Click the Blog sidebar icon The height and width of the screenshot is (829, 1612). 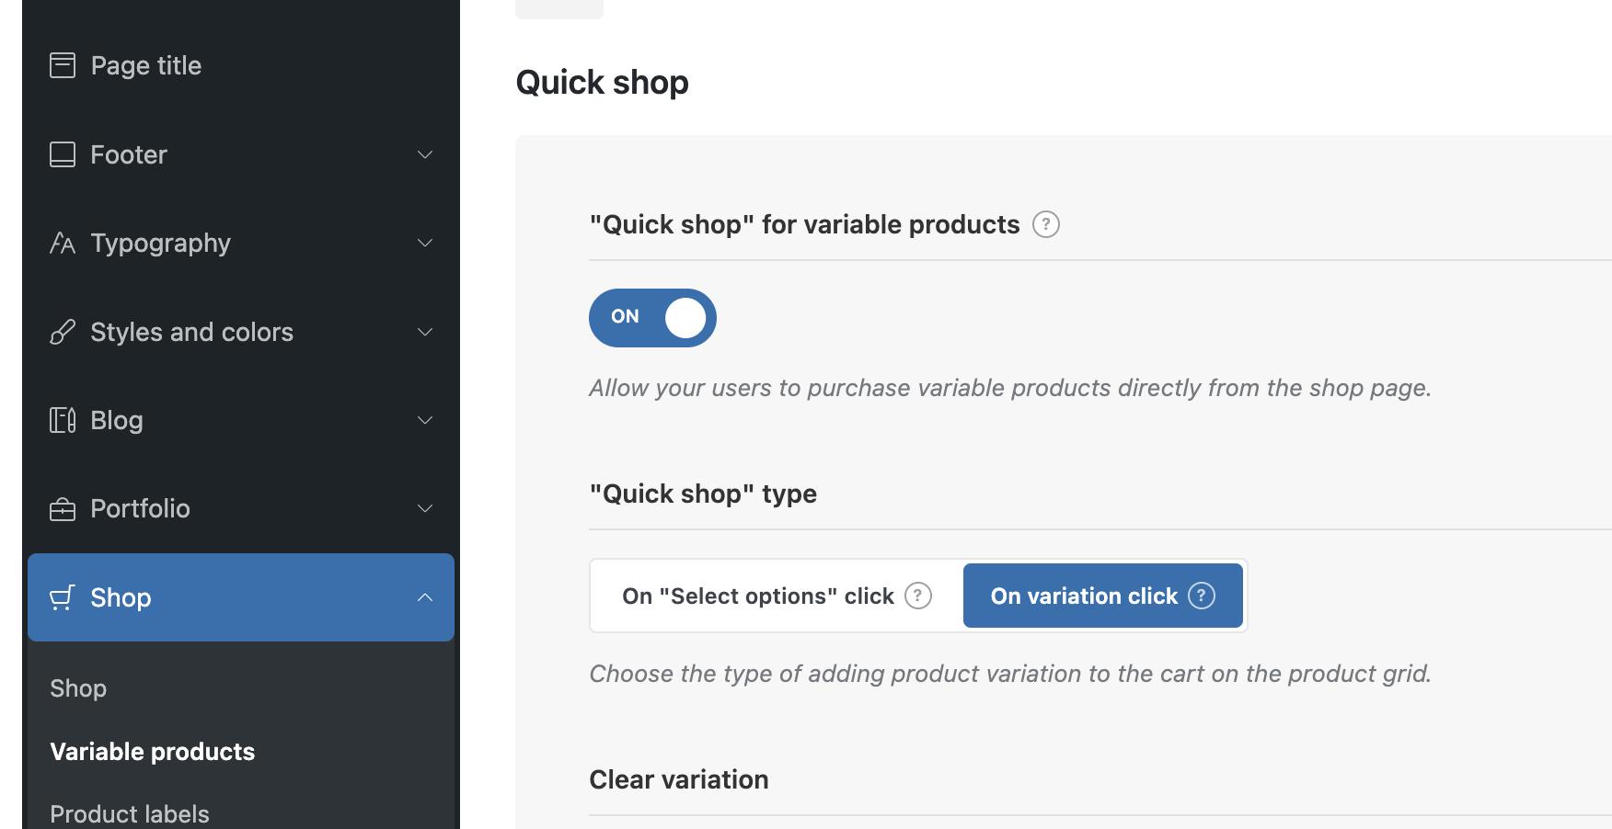coord(63,420)
